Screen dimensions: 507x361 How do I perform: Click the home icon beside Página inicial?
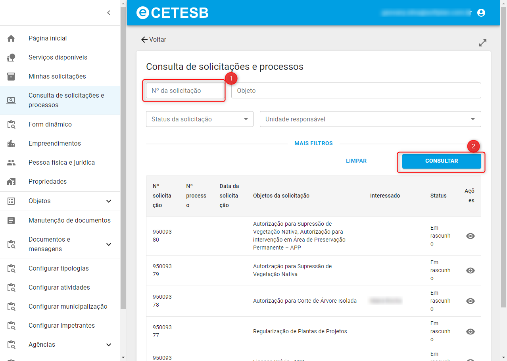coord(11,38)
